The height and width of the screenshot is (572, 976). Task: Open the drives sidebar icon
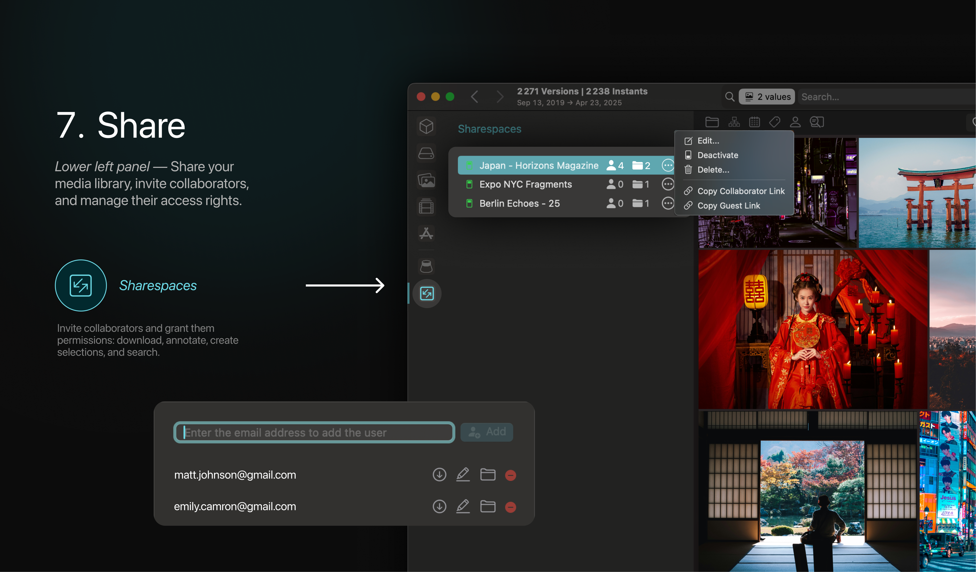click(x=426, y=154)
